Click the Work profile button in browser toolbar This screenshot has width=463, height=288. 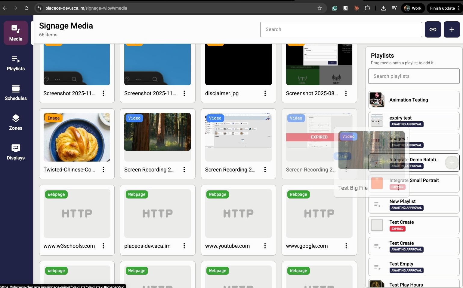point(413,8)
